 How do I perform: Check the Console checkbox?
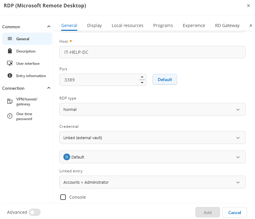63,197
